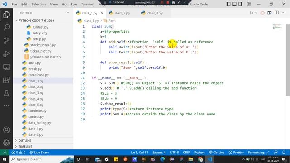Viewport: 290px width, 163px height.
Task: Toggle the secondary side bar layout
Action: [240, 4]
